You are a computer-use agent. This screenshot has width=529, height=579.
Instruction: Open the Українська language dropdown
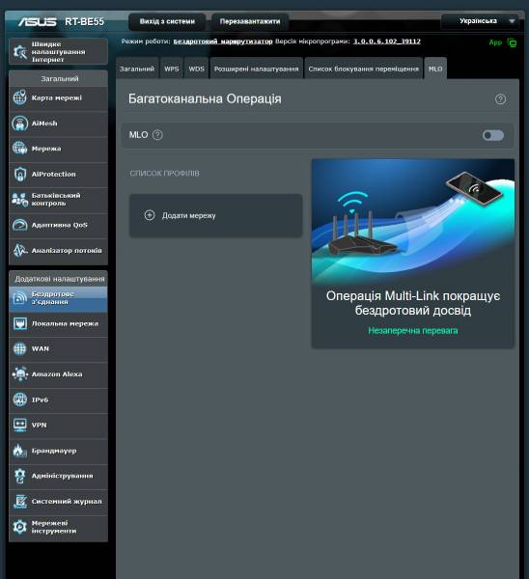[480, 21]
